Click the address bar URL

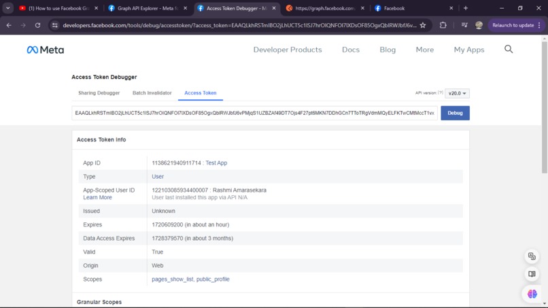[239, 25]
